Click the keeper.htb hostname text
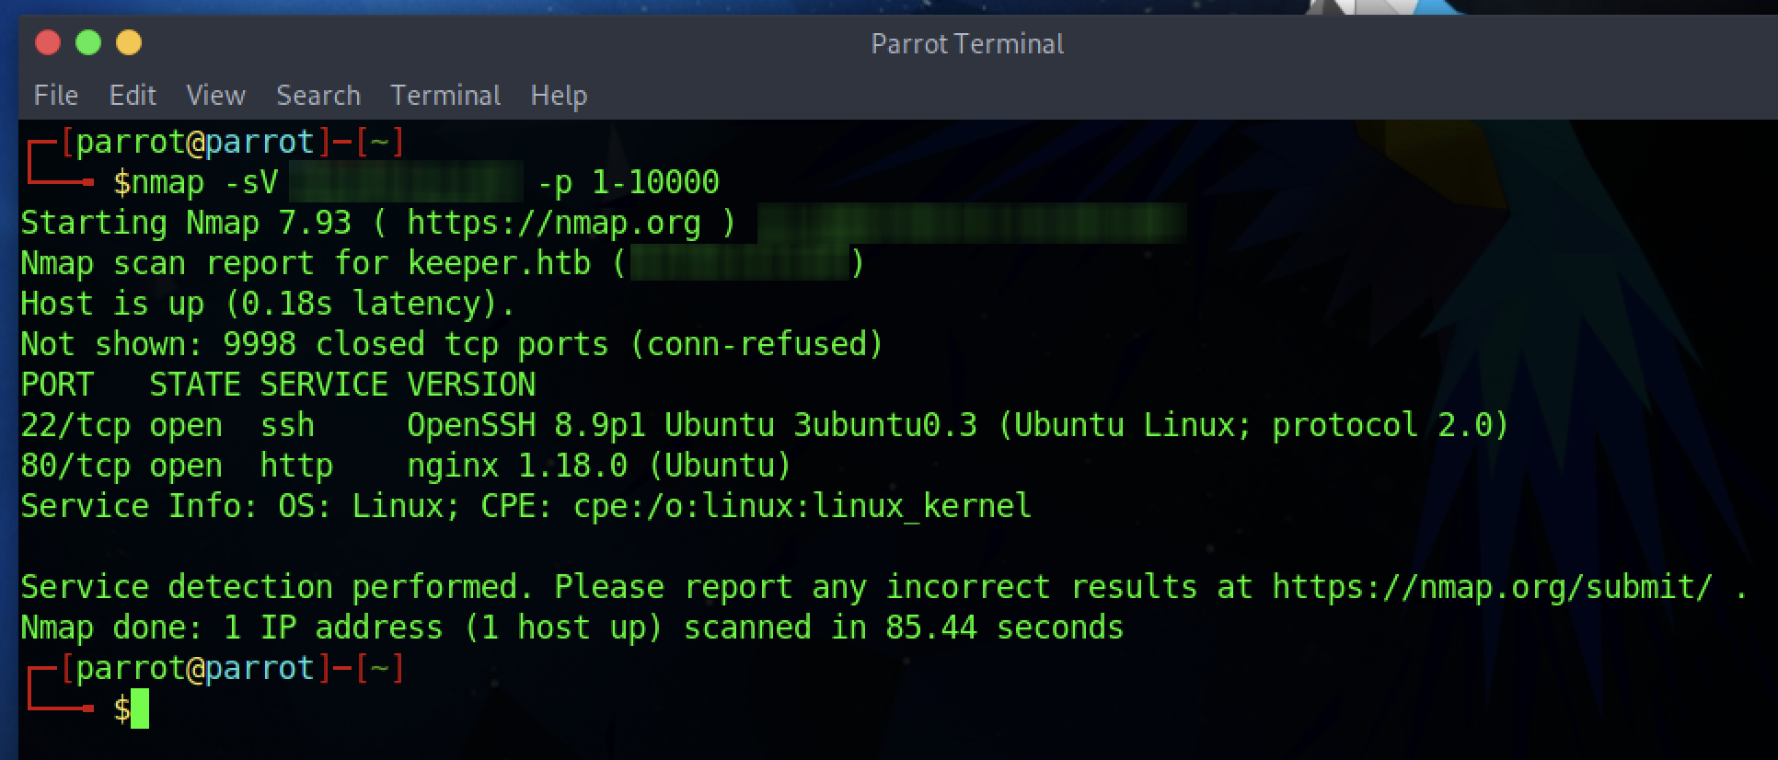The height and width of the screenshot is (760, 1778). [x=499, y=263]
